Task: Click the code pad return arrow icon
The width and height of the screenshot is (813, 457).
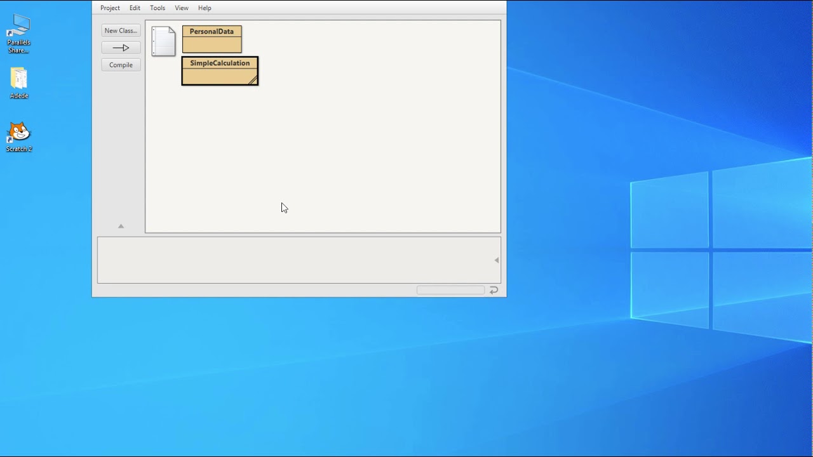Action: pyautogui.click(x=494, y=290)
